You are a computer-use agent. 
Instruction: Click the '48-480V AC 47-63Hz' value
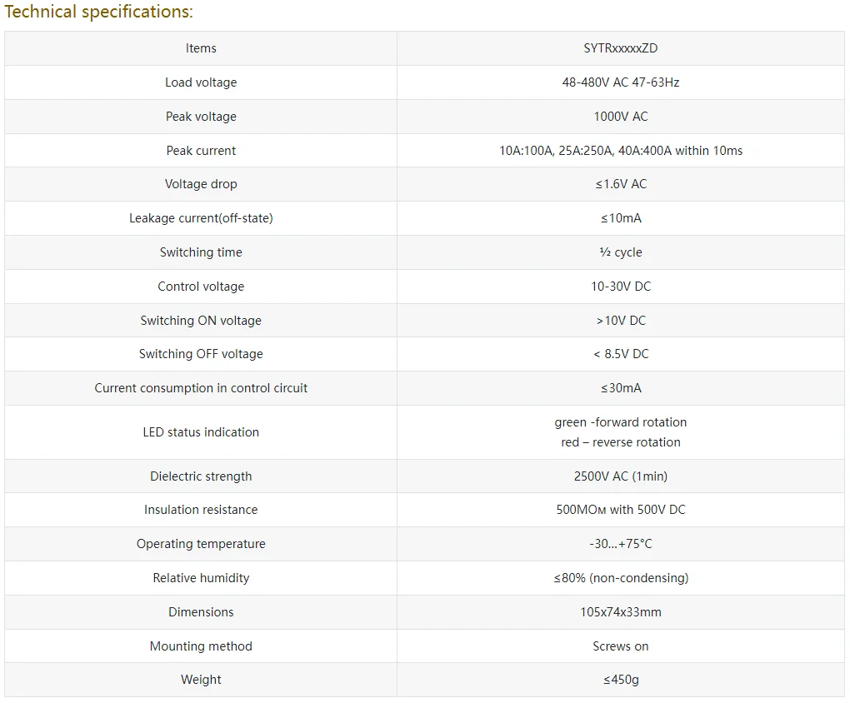click(x=621, y=82)
